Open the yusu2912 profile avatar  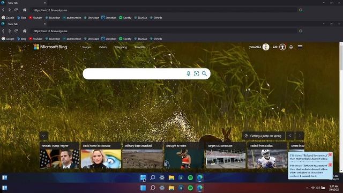(x=266, y=47)
